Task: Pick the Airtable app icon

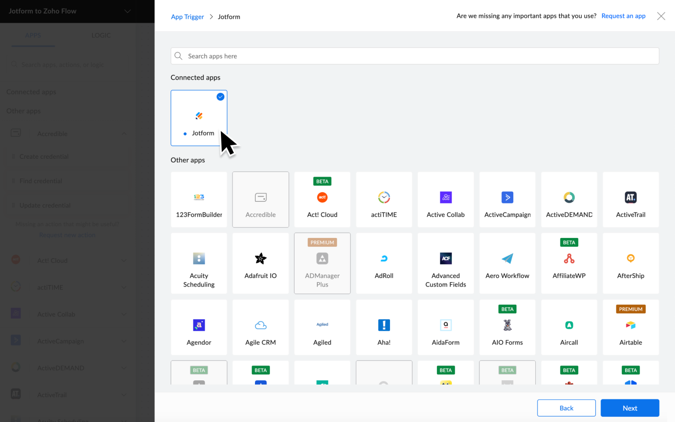Action: 630,325
